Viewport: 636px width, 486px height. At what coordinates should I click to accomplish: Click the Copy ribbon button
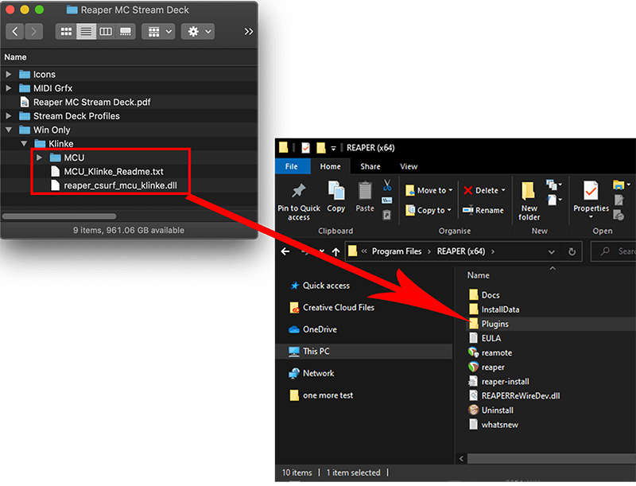(335, 196)
